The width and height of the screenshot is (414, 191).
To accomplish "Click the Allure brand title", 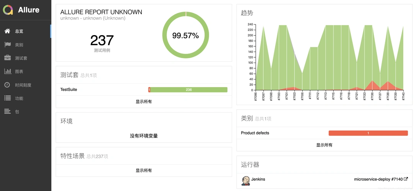I will (28, 10).
